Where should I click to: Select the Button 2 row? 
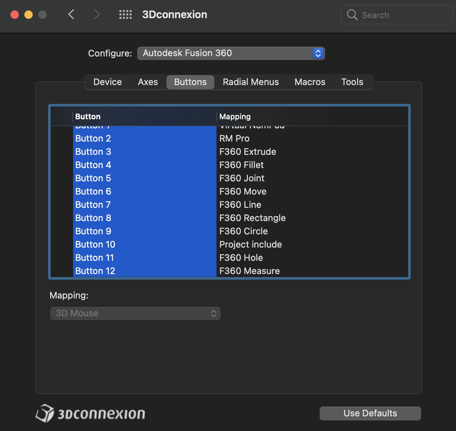[229, 138]
